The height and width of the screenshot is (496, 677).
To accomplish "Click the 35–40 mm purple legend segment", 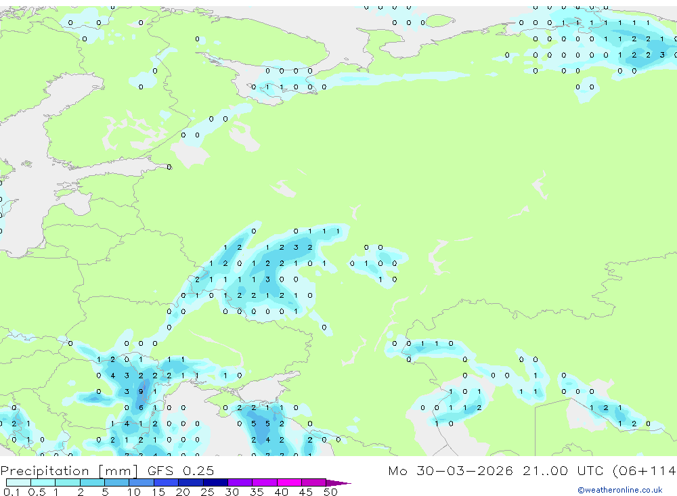I will (x=265, y=482).
